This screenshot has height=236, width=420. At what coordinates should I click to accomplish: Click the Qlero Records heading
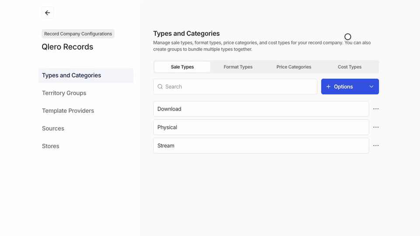67,47
